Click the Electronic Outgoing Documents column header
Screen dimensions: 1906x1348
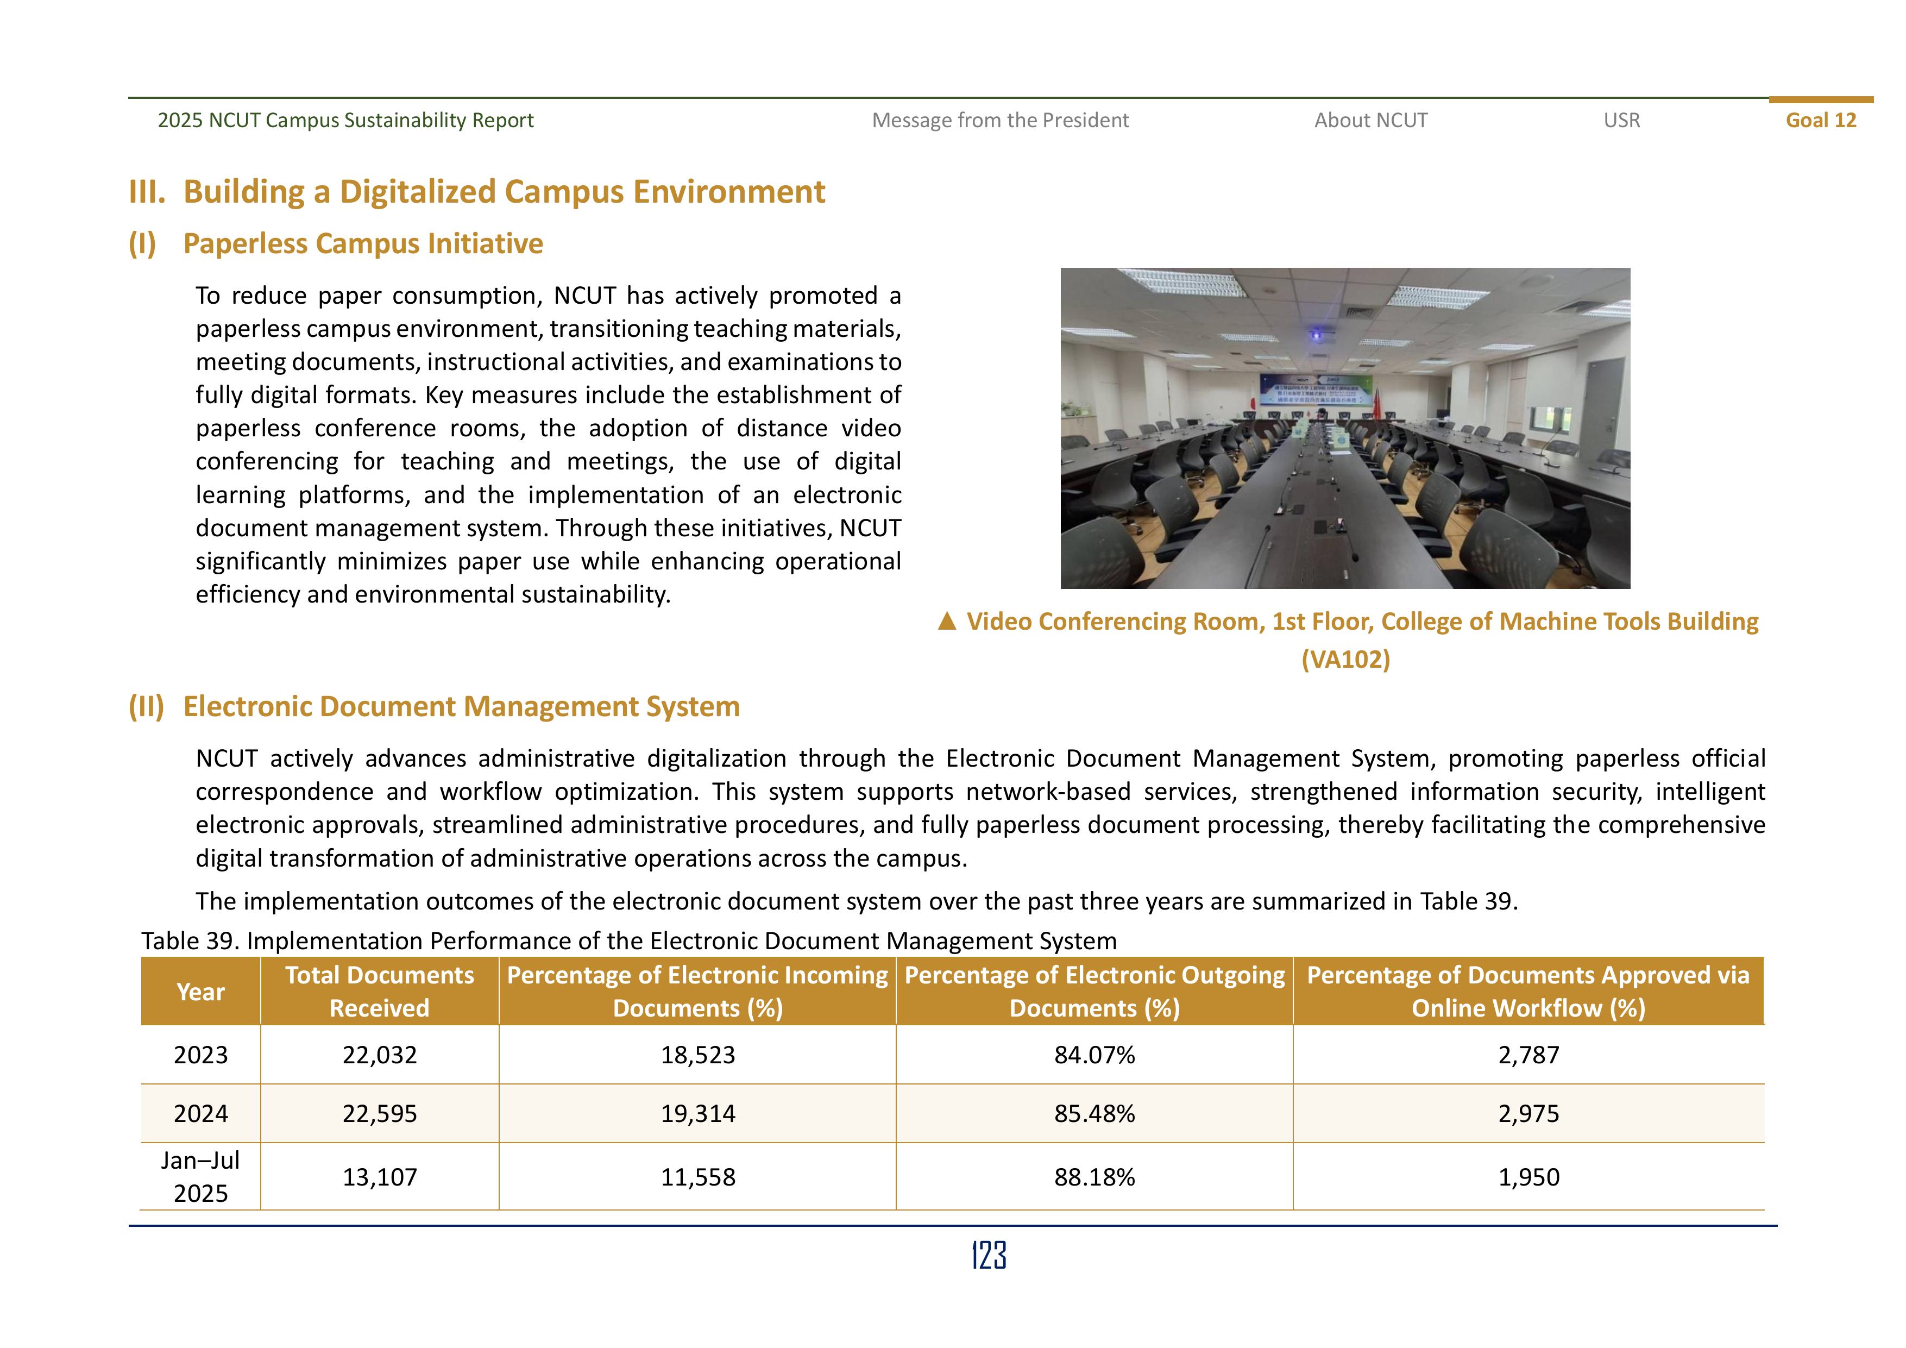tap(1094, 992)
